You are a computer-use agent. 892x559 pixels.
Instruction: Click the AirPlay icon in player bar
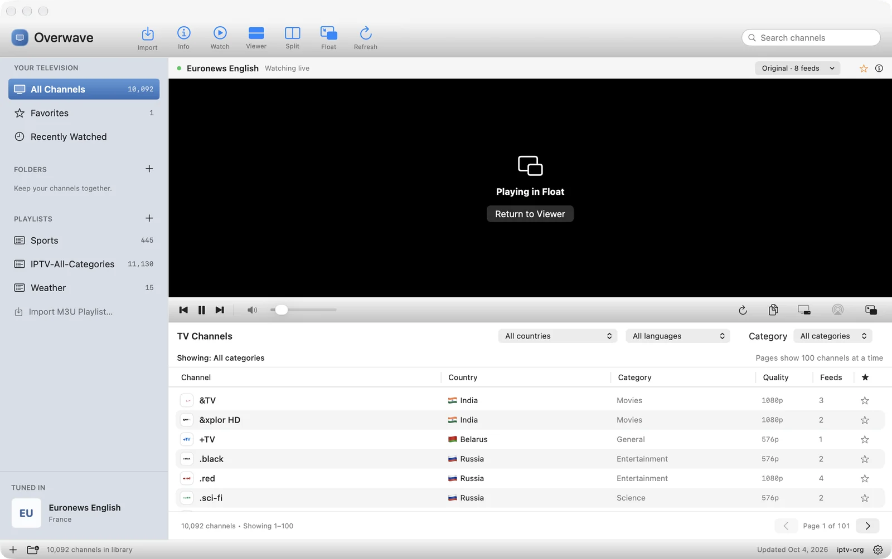point(837,310)
